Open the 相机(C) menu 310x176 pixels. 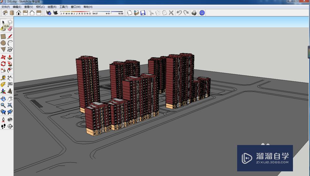click(x=40, y=7)
